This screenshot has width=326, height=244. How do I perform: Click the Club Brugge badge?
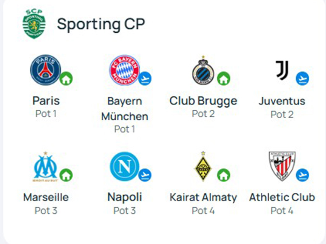click(203, 70)
